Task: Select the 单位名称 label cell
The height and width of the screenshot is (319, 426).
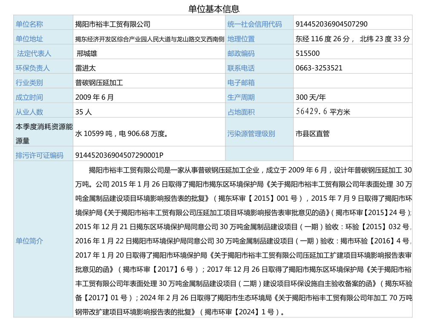Action: pos(43,23)
